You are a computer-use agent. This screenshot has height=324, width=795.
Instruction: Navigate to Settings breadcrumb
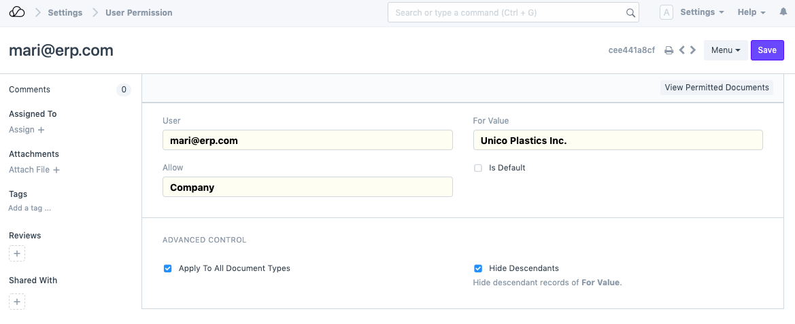click(65, 13)
